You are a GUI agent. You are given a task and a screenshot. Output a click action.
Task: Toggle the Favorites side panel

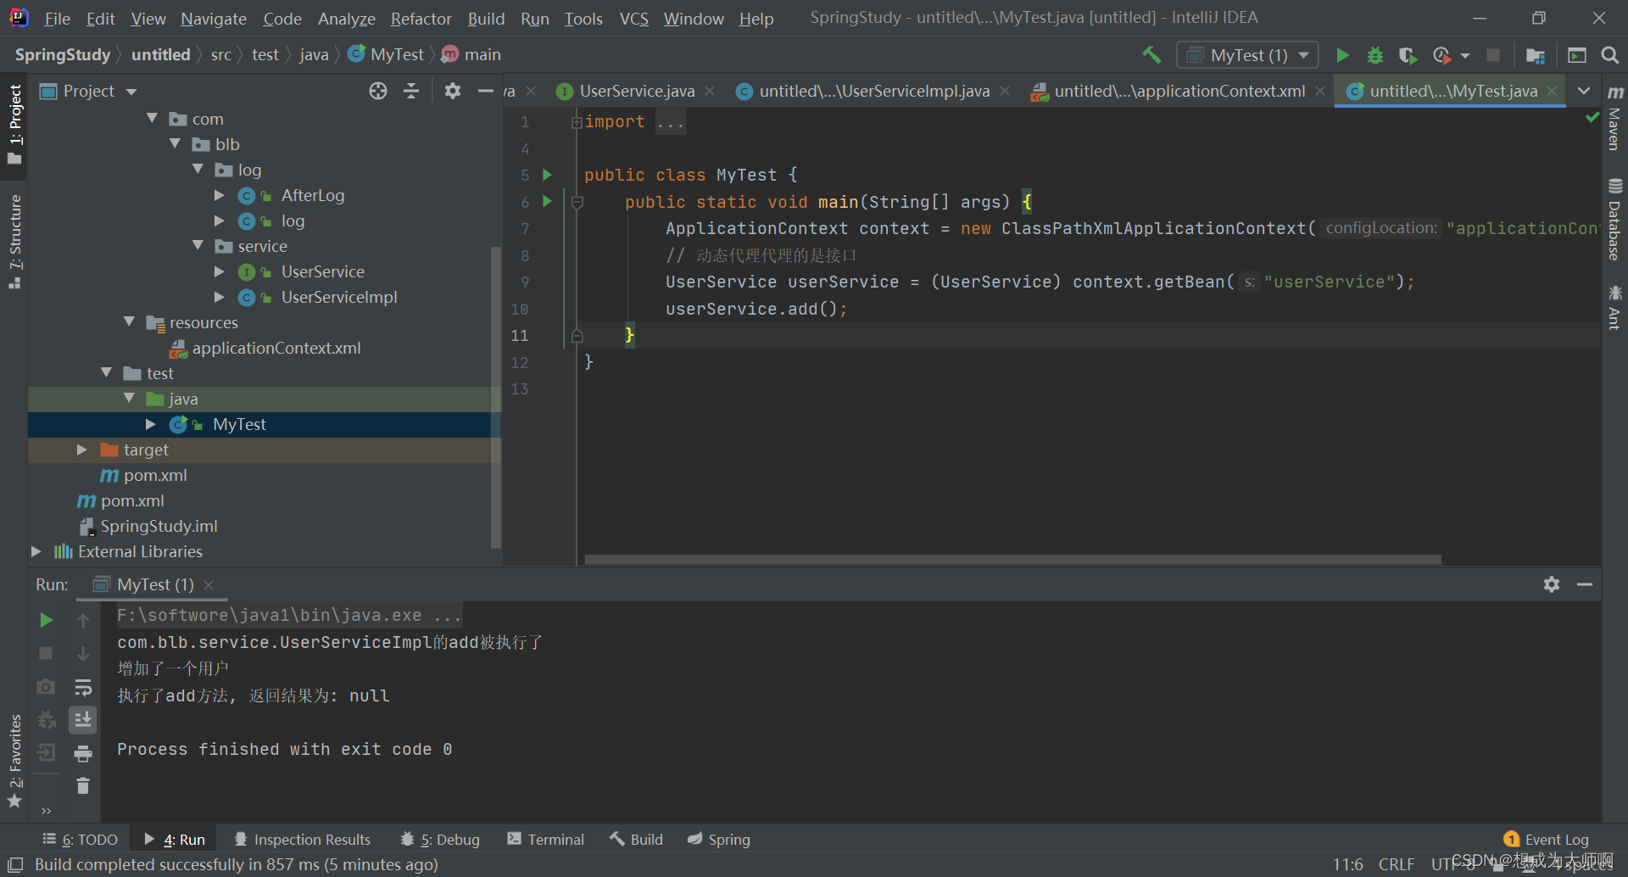pos(14,761)
